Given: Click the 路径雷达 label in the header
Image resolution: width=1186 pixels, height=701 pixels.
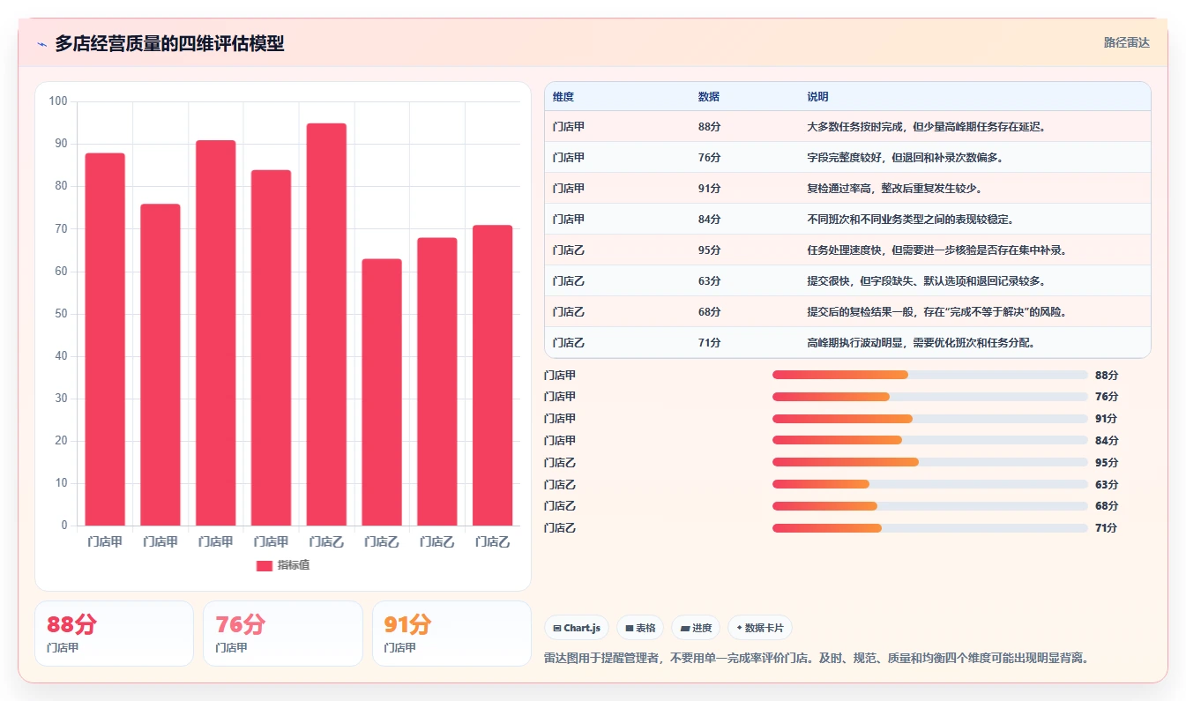Looking at the screenshot, I should (x=1126, y=42).
